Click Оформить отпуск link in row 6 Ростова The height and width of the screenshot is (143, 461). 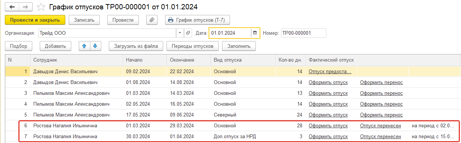(x=328, y=125)
